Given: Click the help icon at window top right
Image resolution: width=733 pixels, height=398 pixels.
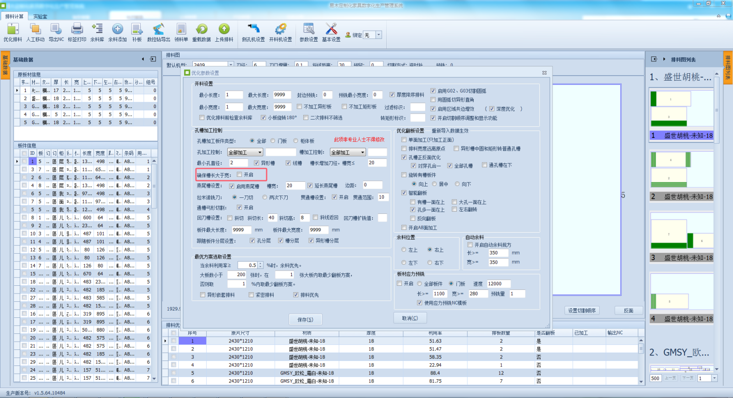Looking at the screenshot, I should tap(728, 16).
